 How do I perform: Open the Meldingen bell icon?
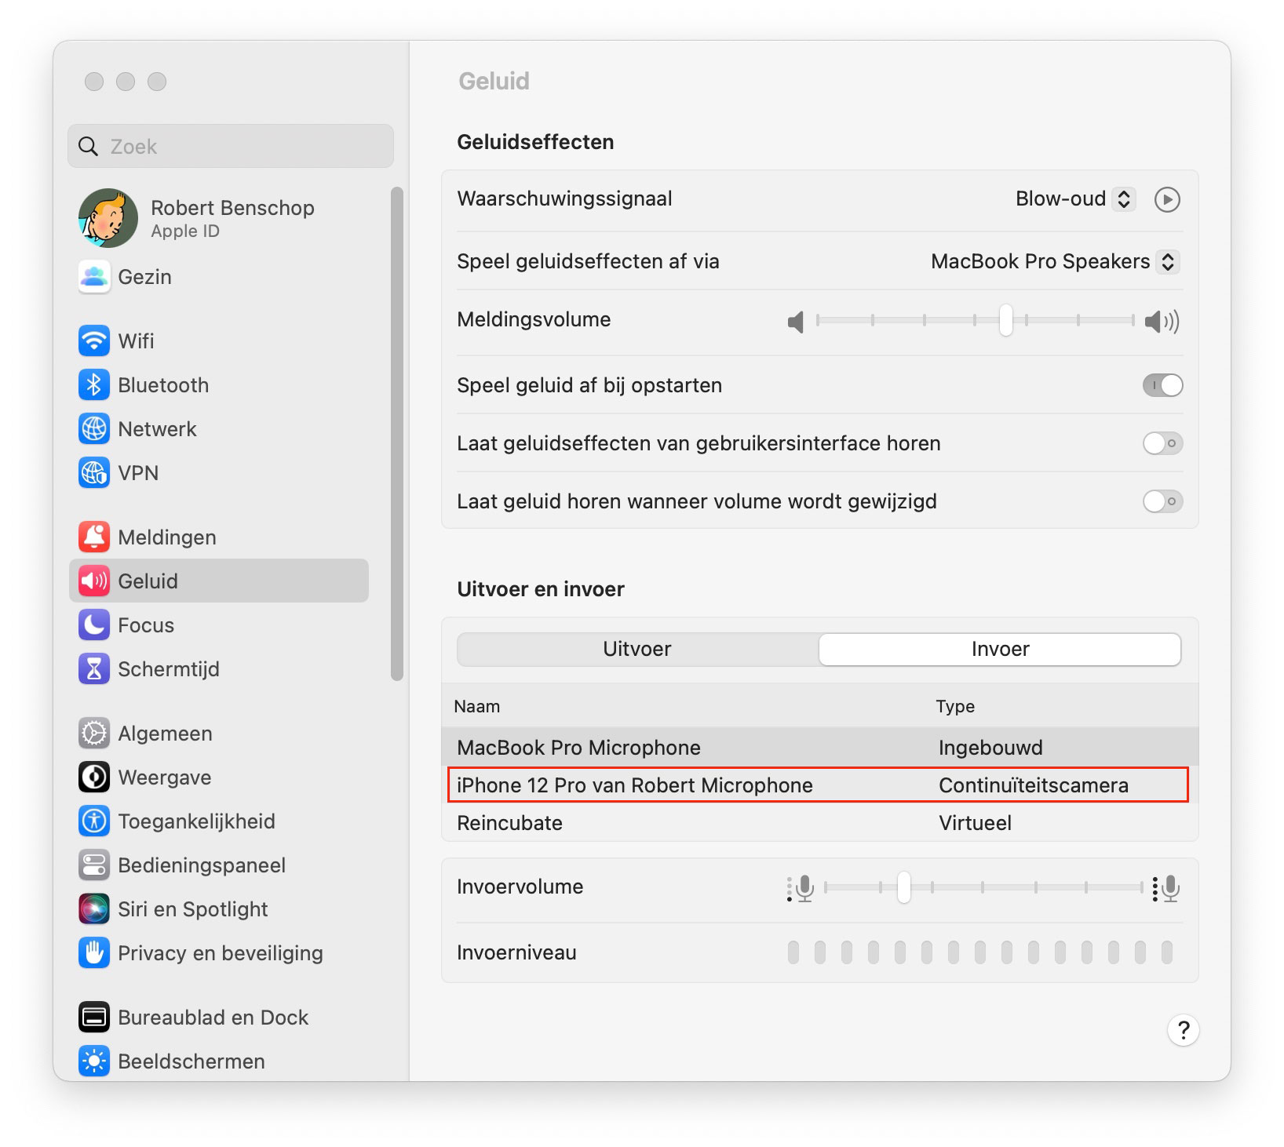click(94, 537)
